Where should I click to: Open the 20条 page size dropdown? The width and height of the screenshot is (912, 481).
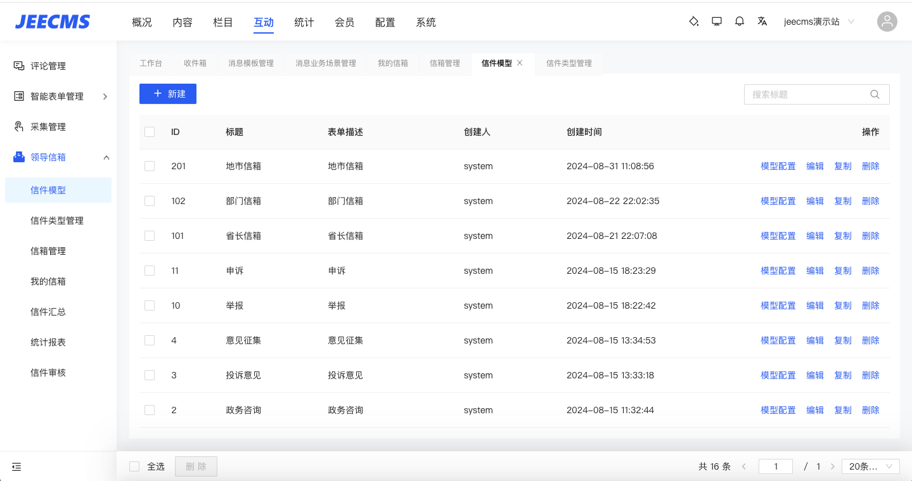click(870, 466)
